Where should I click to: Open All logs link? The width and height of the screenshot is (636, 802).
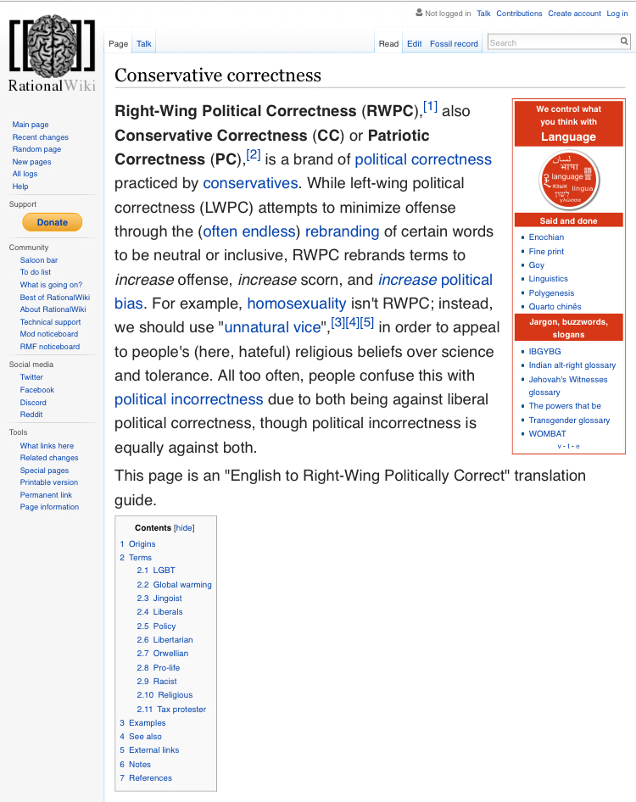click(25, 174)
